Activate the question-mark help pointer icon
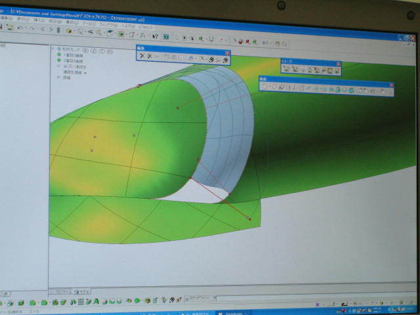Image resolution: width=420 pixels, height=315 pixels. coord(155,36)
